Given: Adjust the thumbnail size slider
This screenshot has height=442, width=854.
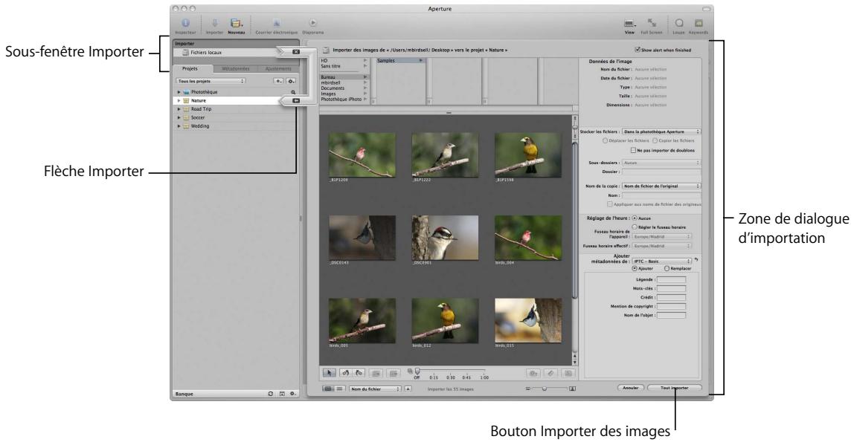Looking at the screenshot, I should click(544, 389).
